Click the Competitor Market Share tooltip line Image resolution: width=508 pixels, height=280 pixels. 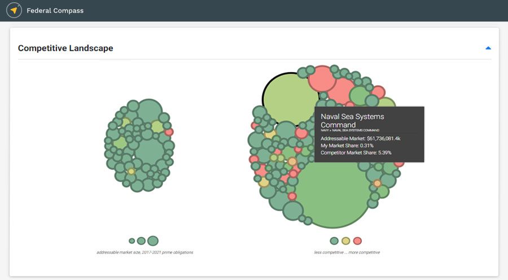[x=356, y=152]
